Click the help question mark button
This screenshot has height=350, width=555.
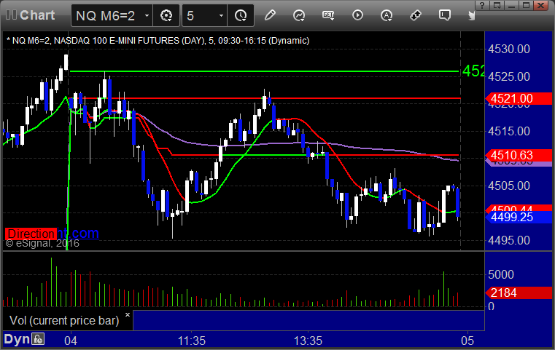pyautogui.click(x=482, y=5)
